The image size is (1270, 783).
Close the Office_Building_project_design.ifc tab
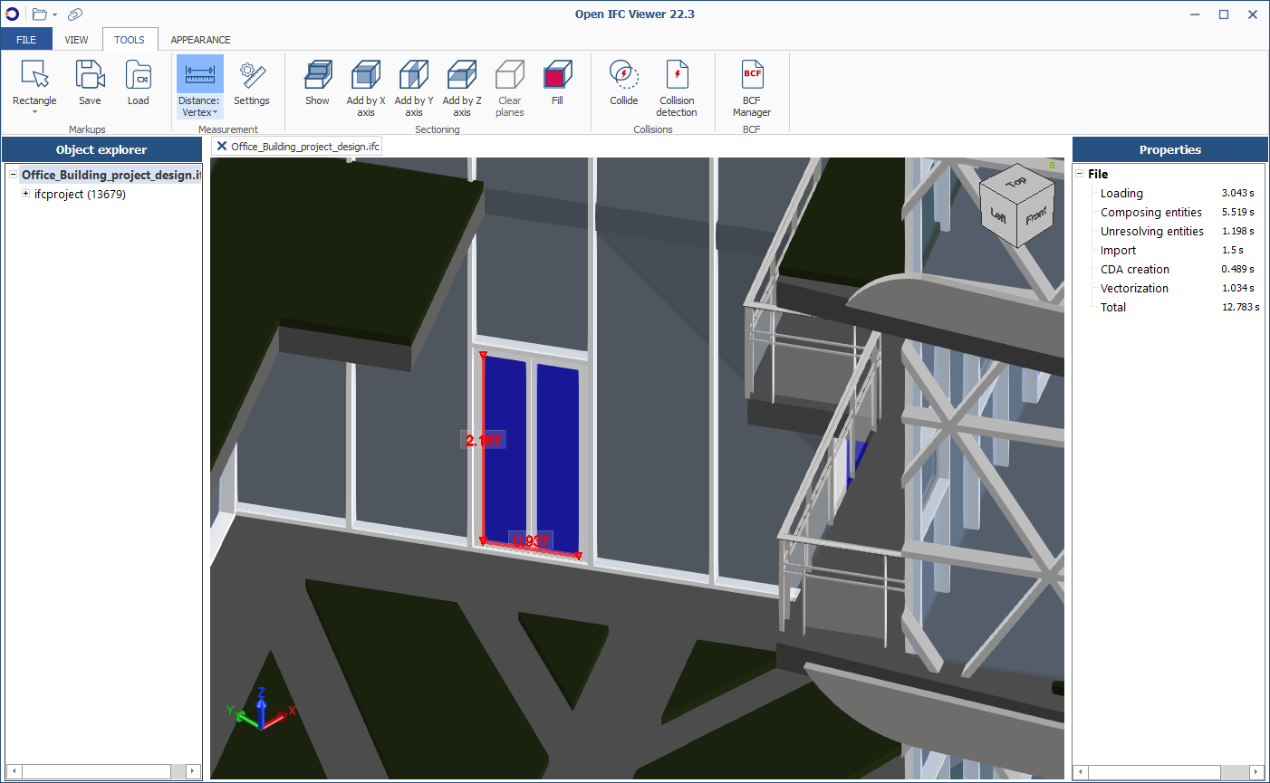(x=222, y=146)
